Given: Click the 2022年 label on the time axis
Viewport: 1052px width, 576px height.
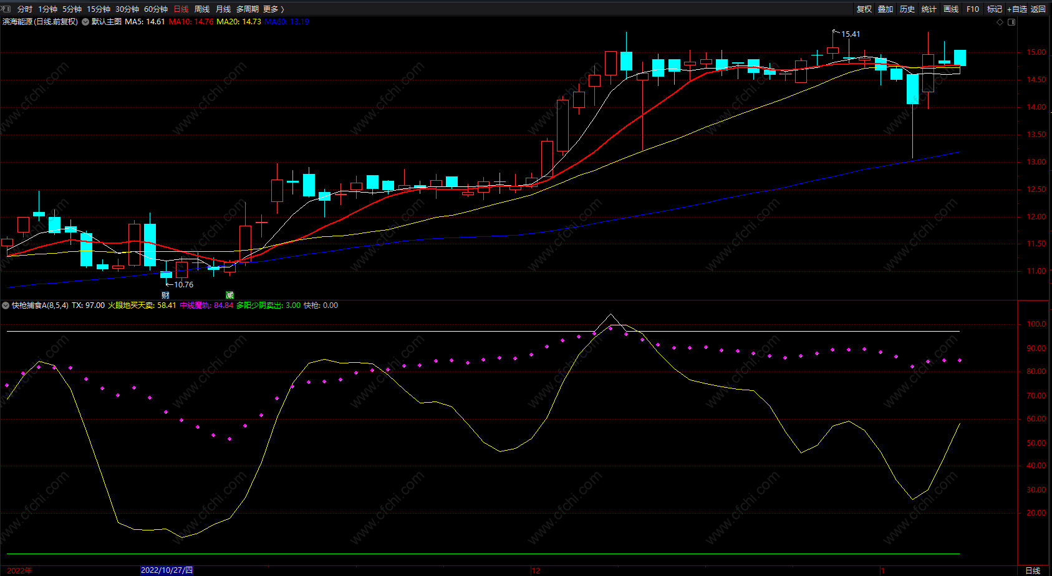Looking at the screenshot, I should pyautogui.click(x=19, y=570).
